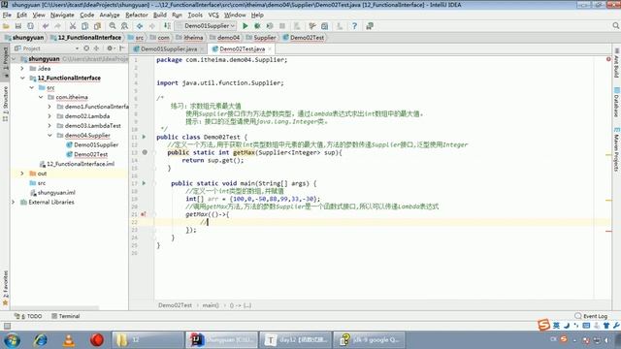
Task: Run Demo01Supplier with green play icon
Action: coord(245,26)
